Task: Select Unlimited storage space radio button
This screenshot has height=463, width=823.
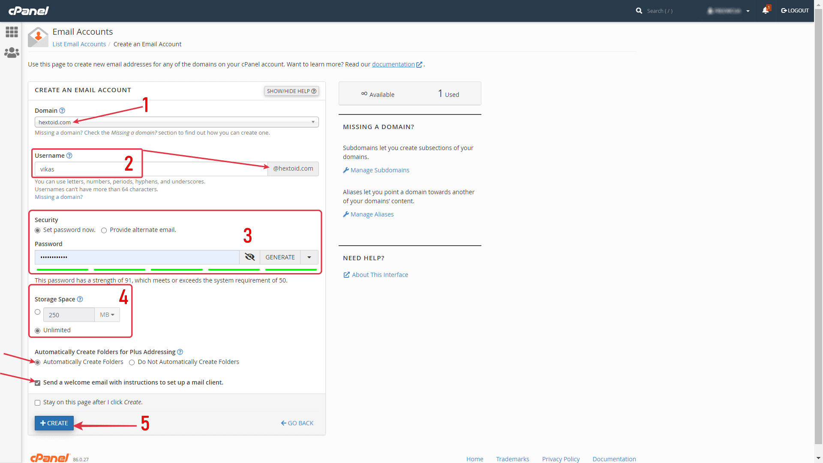Action: (x=37, y=330)
